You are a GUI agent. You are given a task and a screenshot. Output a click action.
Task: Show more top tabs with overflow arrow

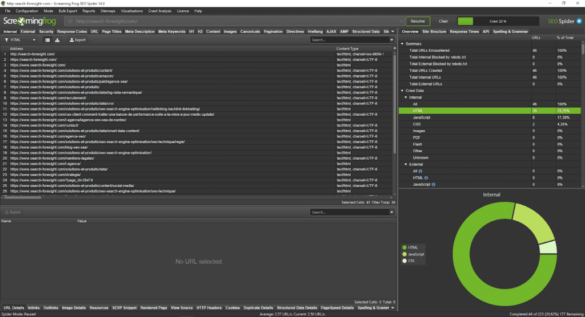392,32
